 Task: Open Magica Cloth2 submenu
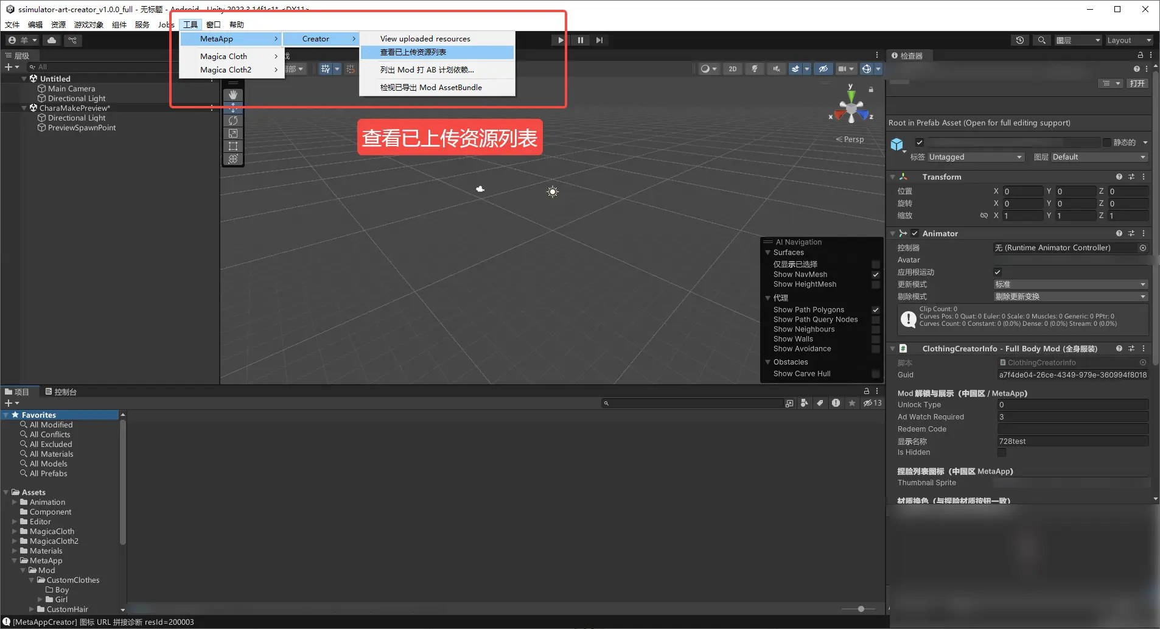(232, 69)
